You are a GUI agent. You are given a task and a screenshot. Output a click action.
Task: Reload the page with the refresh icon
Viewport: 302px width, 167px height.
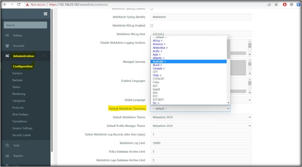point(21,4)
